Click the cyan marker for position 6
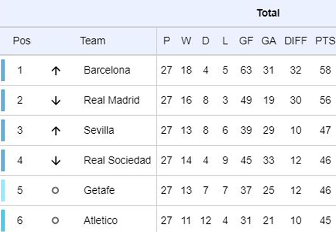The image size is (336, 232). 3,220
